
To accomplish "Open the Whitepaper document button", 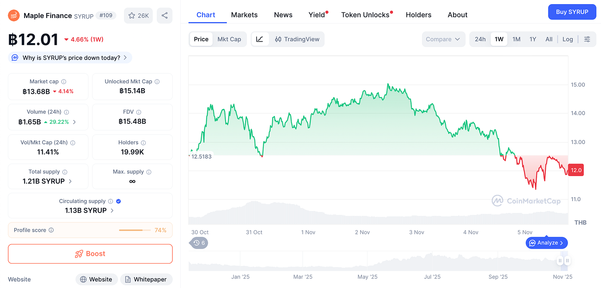I will click(146, 279).
